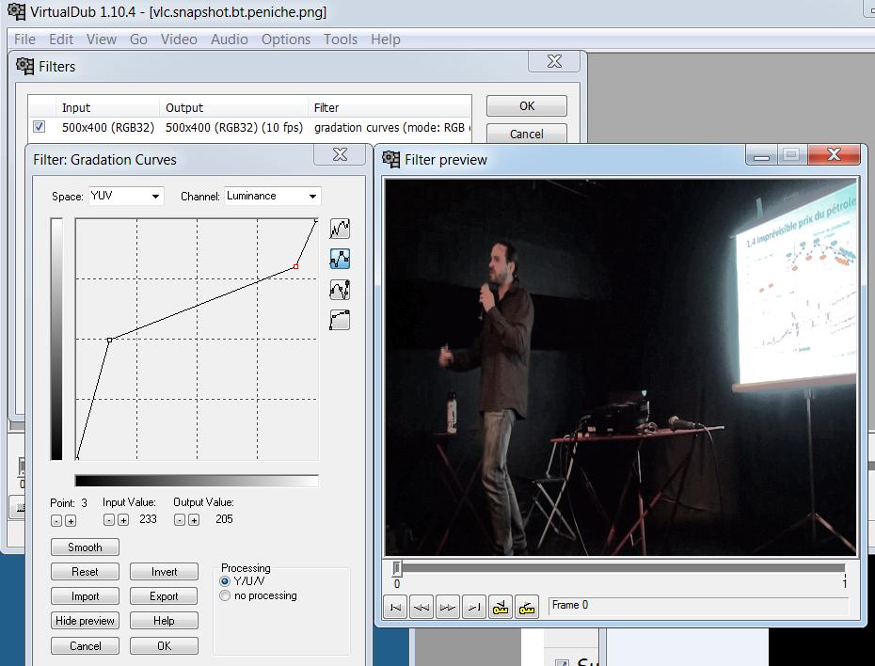Jump to last frame in preview
This screenshot has width=875, height=666.
475,608
